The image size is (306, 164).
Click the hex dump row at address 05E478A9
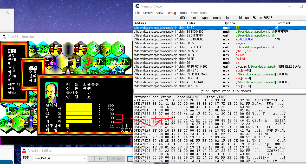pos(210,131)
